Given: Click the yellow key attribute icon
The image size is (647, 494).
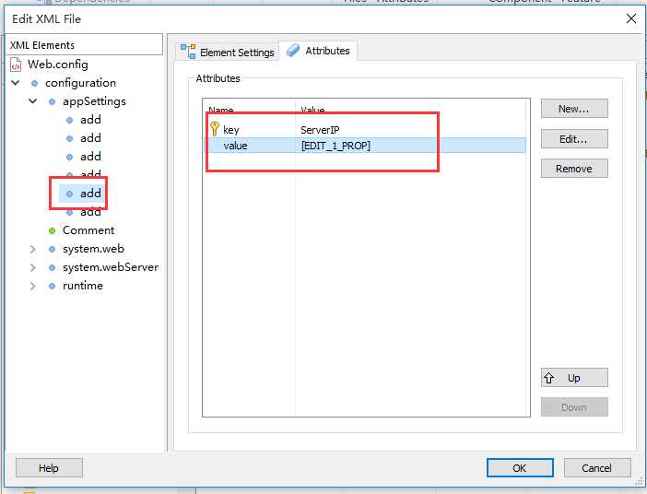Looking at the screenshot, I should point(215,129).
